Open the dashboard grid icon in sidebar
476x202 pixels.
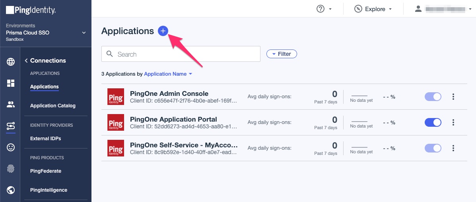(x=11, y=83)
